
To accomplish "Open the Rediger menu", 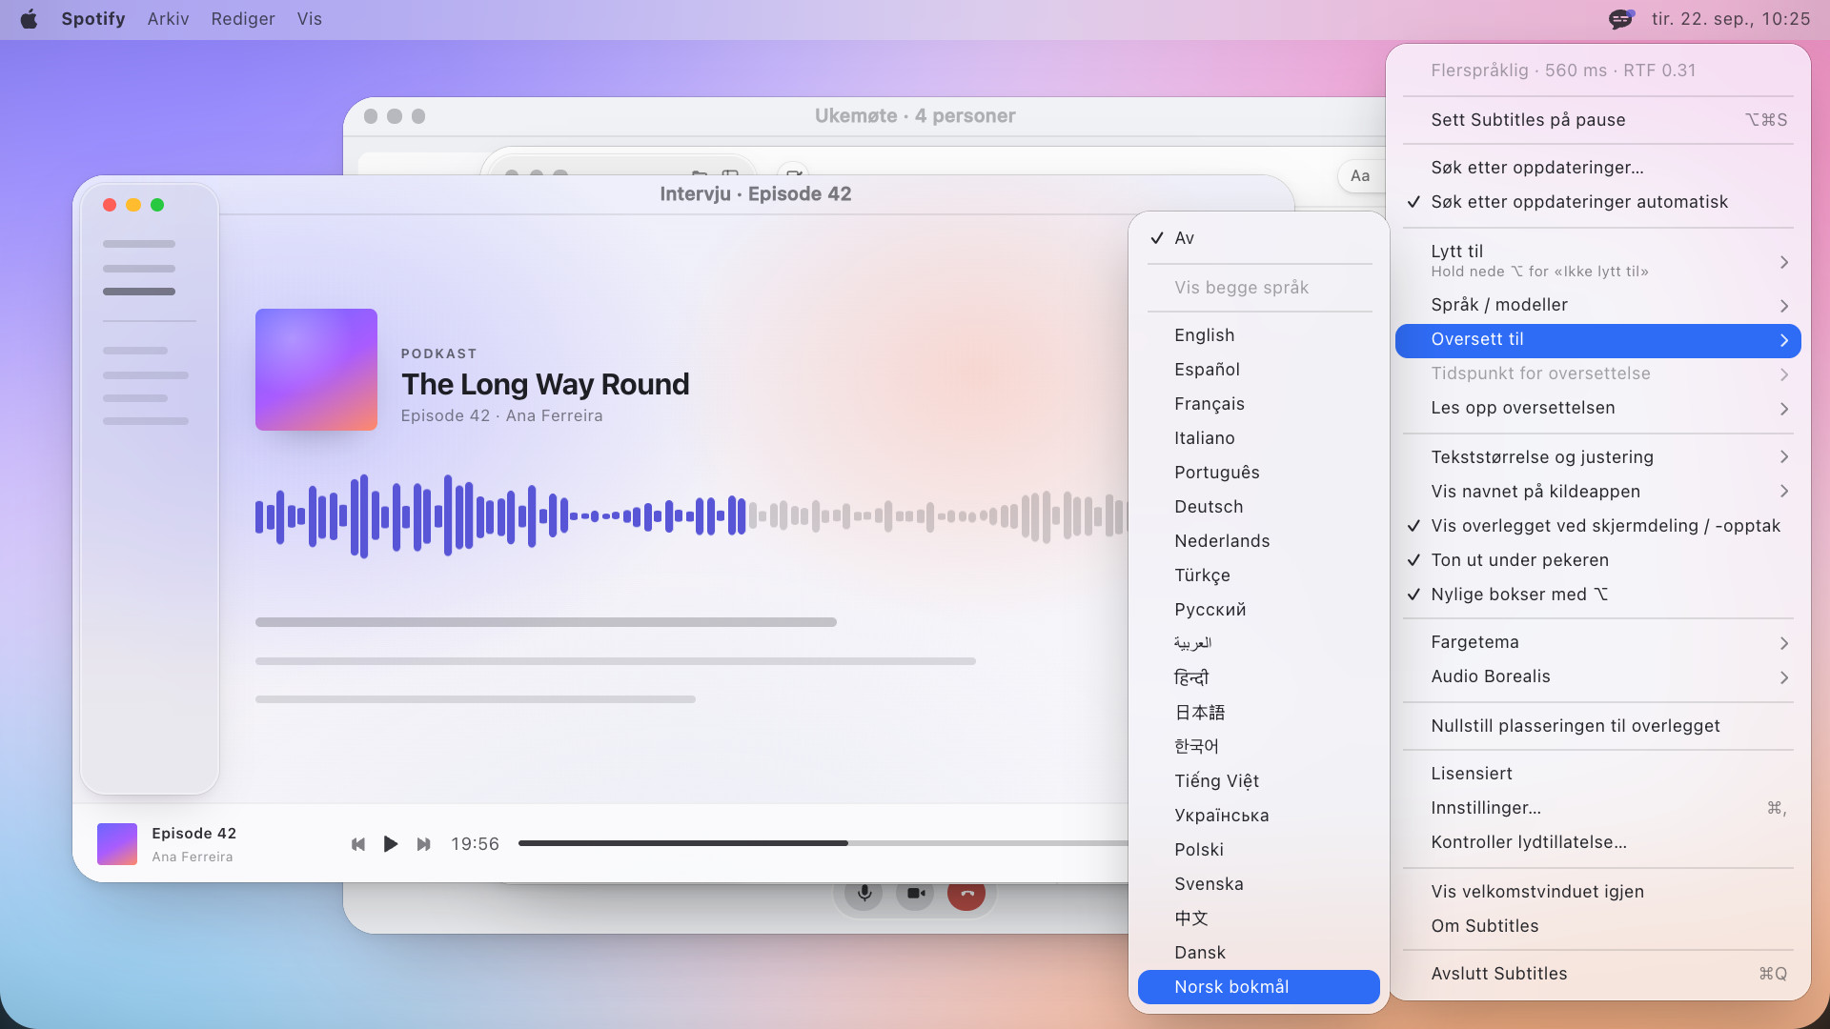I will pyautogui.click(x=243, y=19).
